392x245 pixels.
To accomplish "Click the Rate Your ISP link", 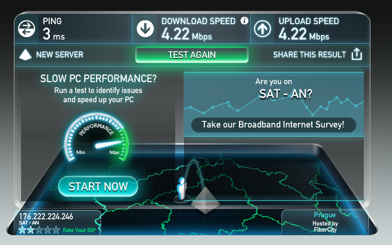I will (x=79, y=230).
